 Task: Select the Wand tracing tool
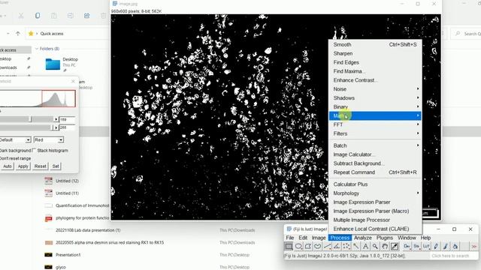coord(355,246)
